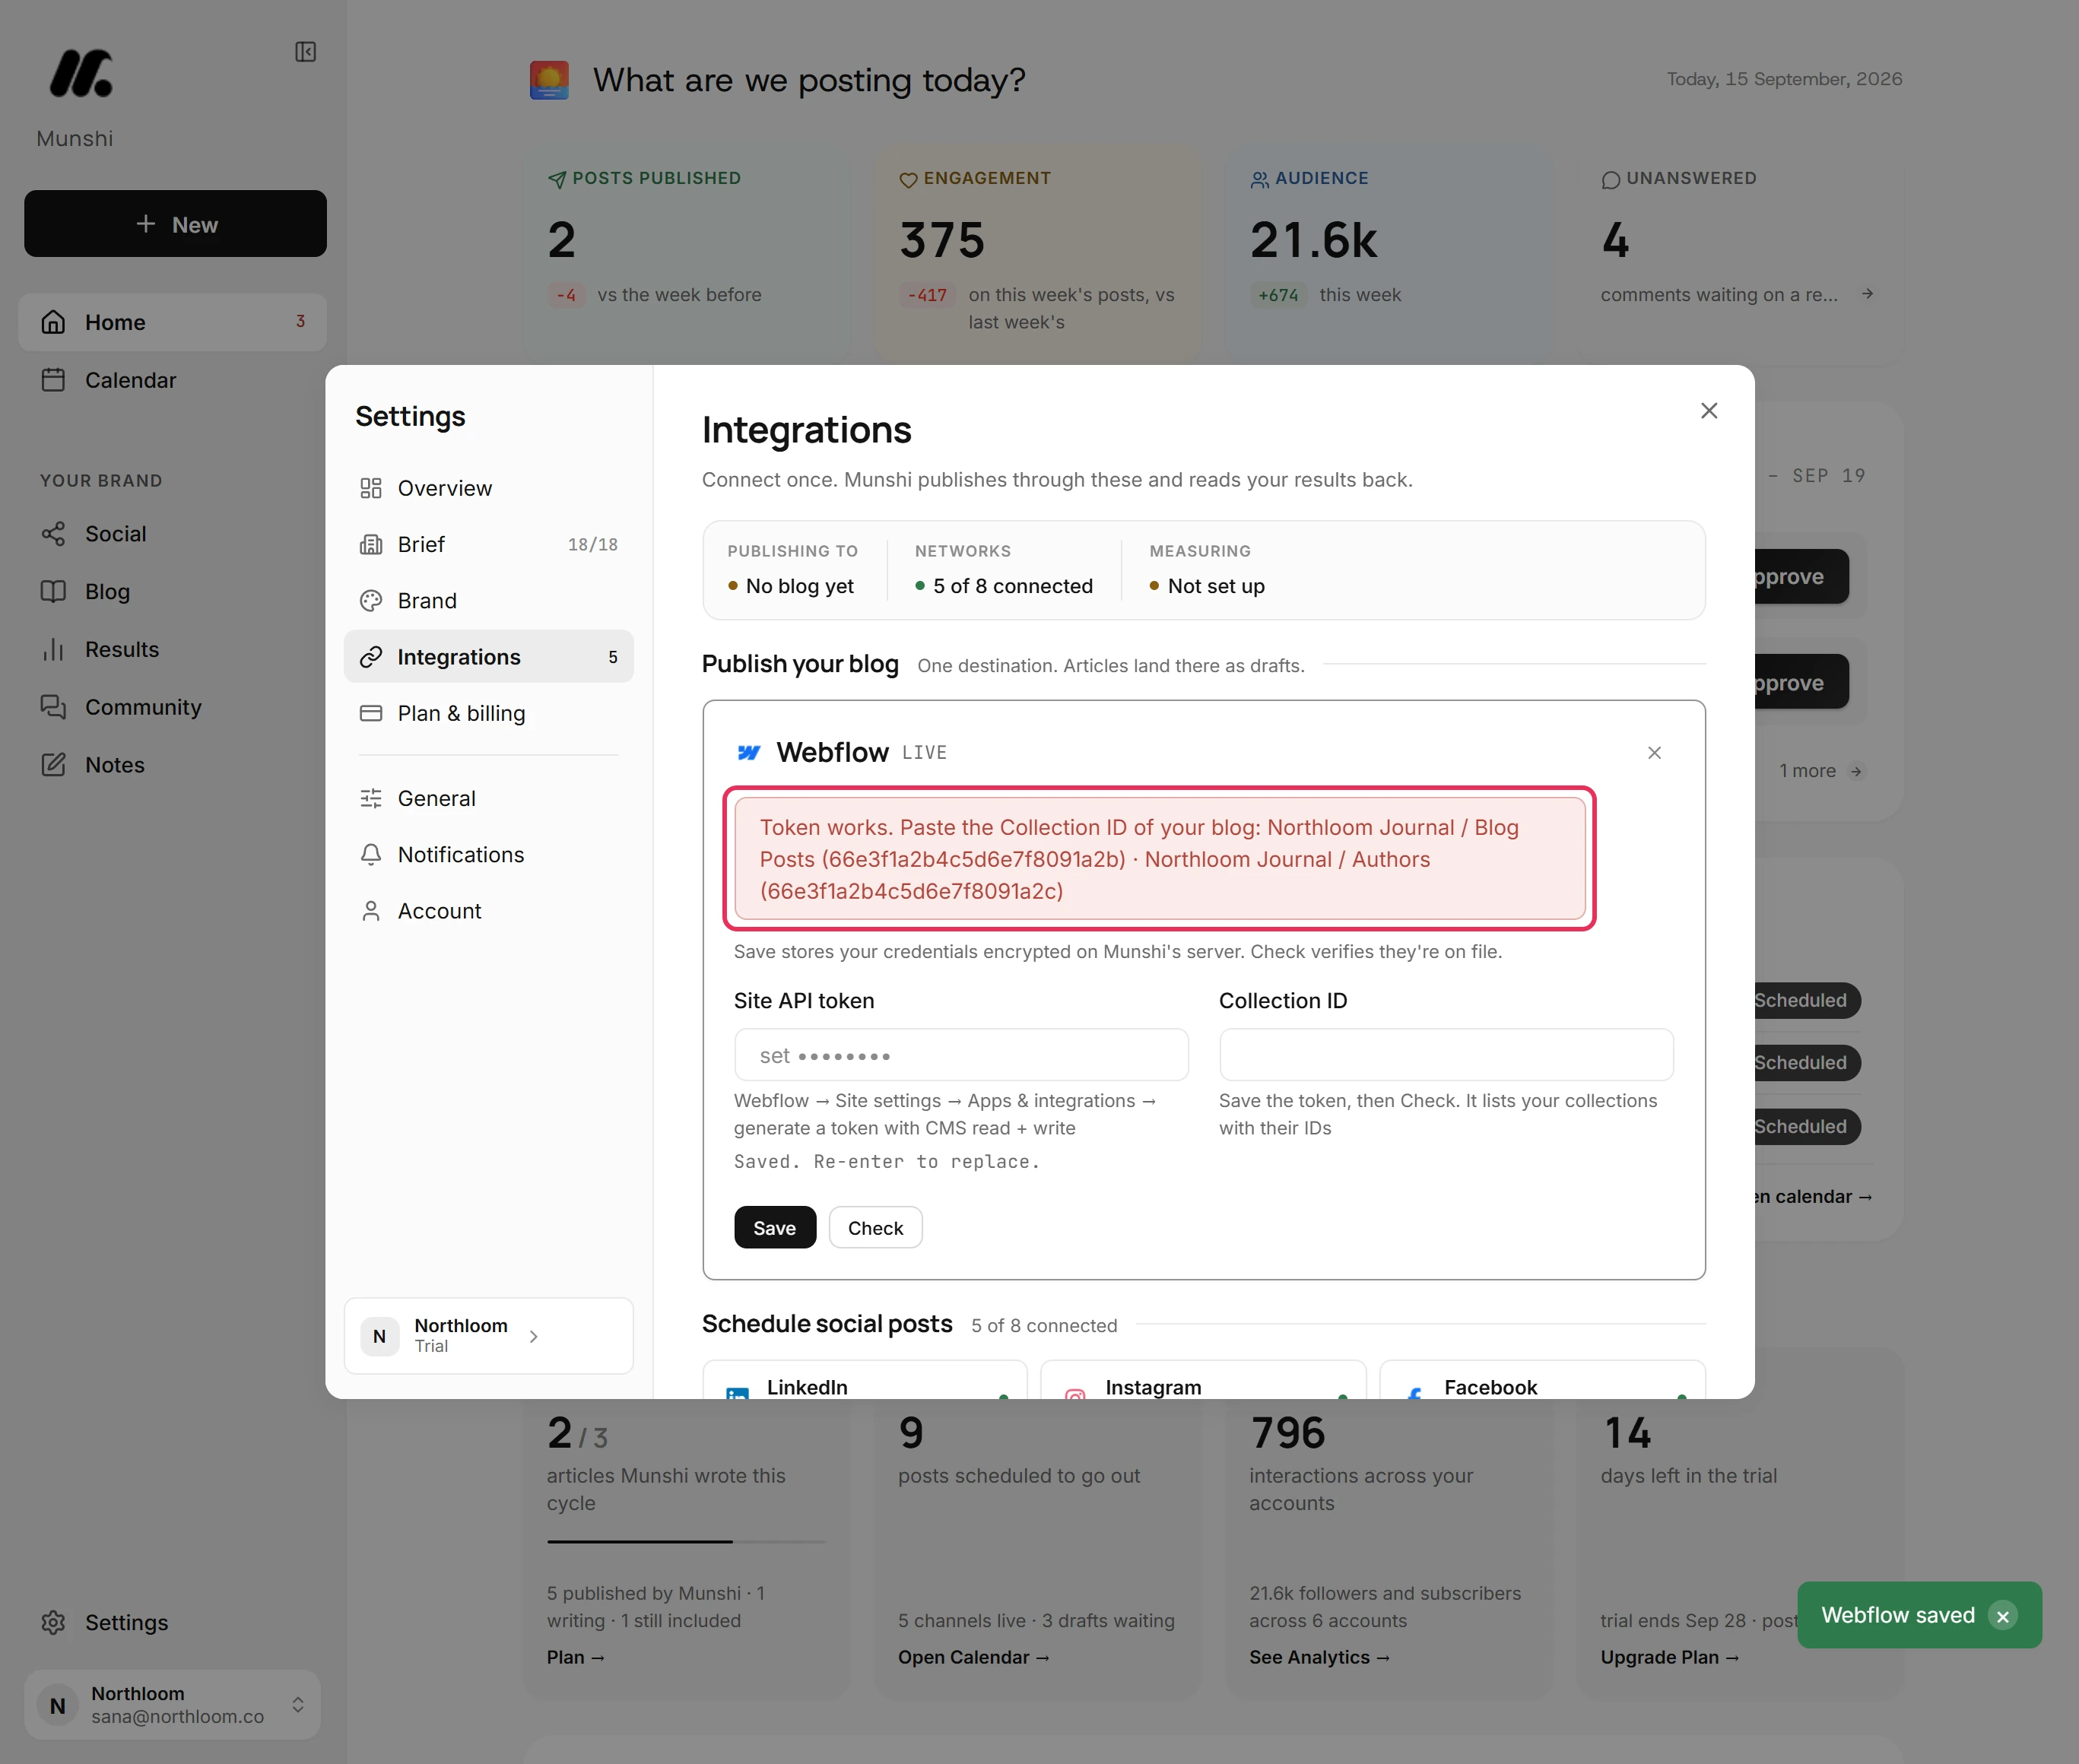Click the Home sidebar house icon
This screenshot has height=1764, width=2079.
(53, 322)
